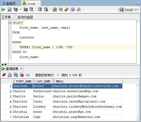
Task: Collapse the SELECT statement block
Action: [x=10, y=23]
